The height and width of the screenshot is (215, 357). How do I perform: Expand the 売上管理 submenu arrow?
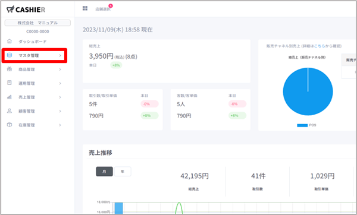(60, 97)
